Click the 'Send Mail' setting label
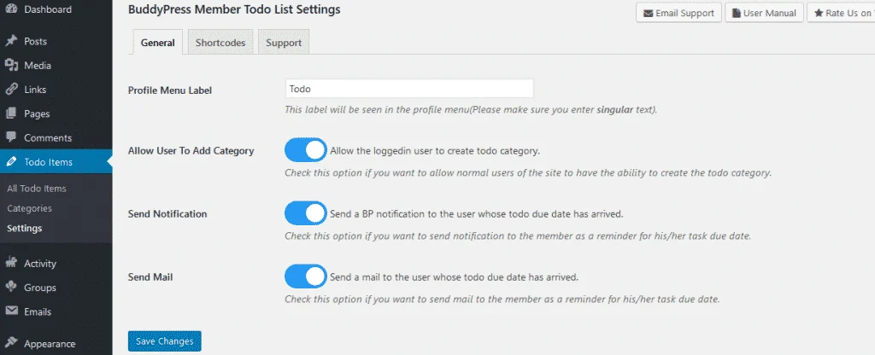The height and width of the screenshot is (355, 875). click(150, 276)
